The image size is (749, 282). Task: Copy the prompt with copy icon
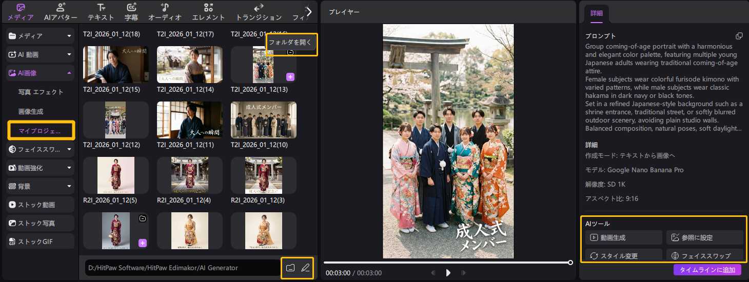(739, 36)
